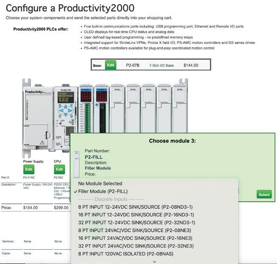Image resolution: width=277 pixels, height=264 pixels.
Task: Click the down chevron at dropdown list bottom
Action: coord(154,262)
